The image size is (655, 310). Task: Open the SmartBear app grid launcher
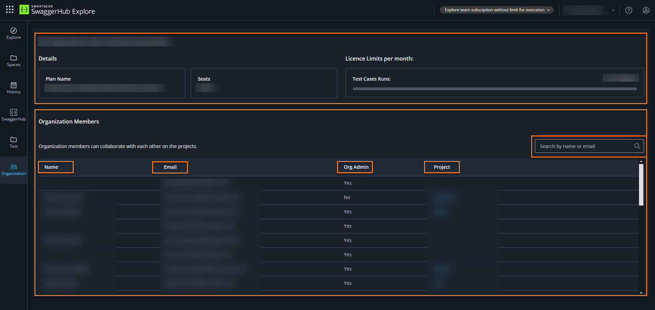point(10,10)
